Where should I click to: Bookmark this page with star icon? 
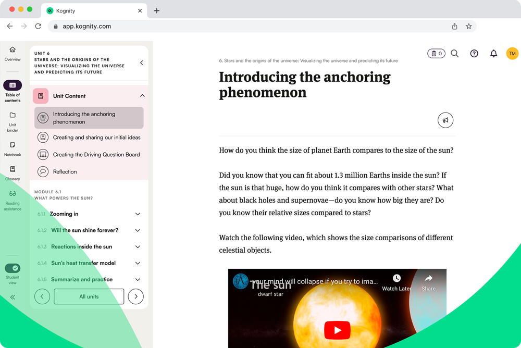tap(469, 26)
